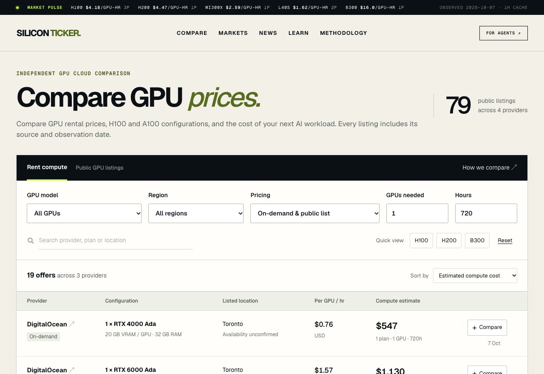544x374 pixels.
Task: Click the Per GPU / hr column header
Action: (329, 301)
